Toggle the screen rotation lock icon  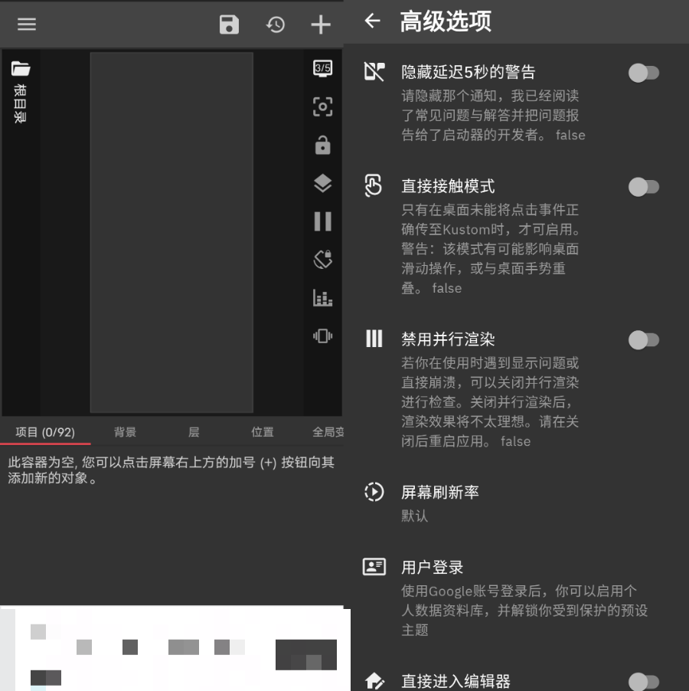point(323,259)
